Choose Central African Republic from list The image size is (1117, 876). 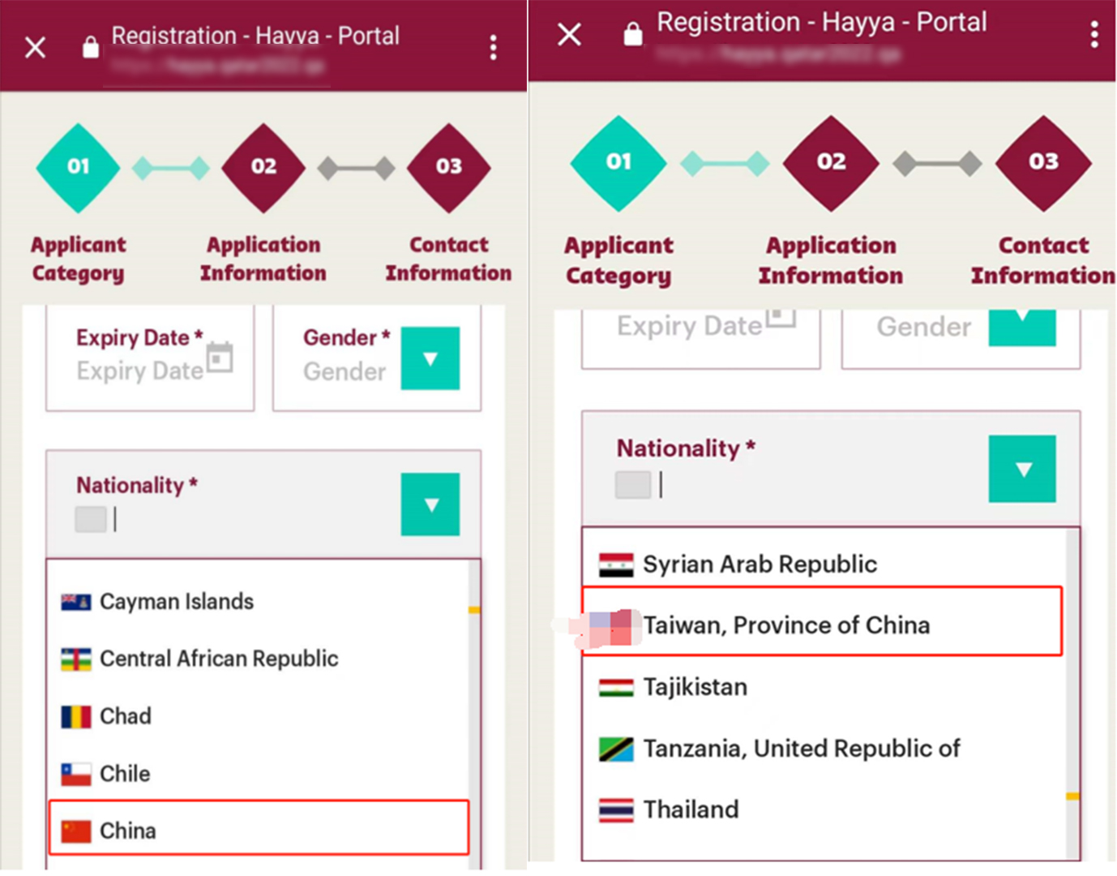(x=219, y=659)
